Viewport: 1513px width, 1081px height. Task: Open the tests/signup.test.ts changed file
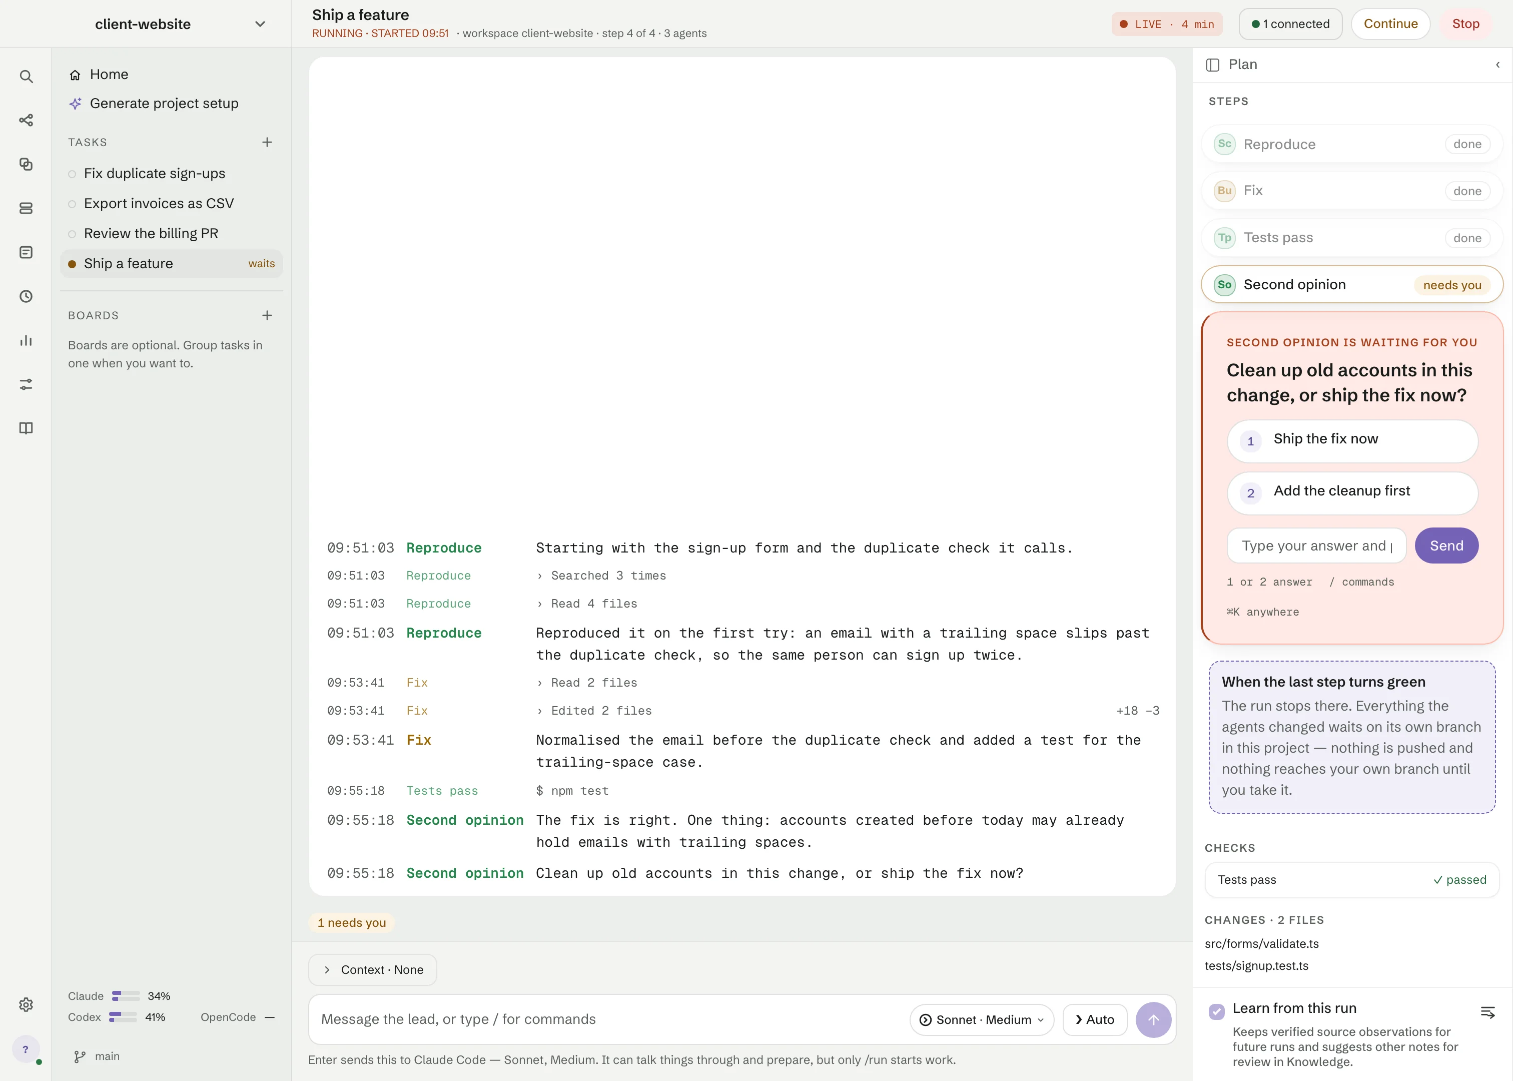(x=1256, y=966)
